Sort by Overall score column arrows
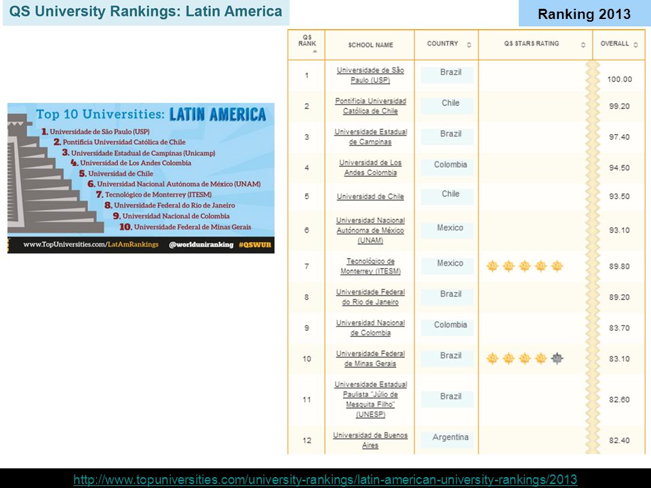The image size is (651, 488). coord(635,45)
